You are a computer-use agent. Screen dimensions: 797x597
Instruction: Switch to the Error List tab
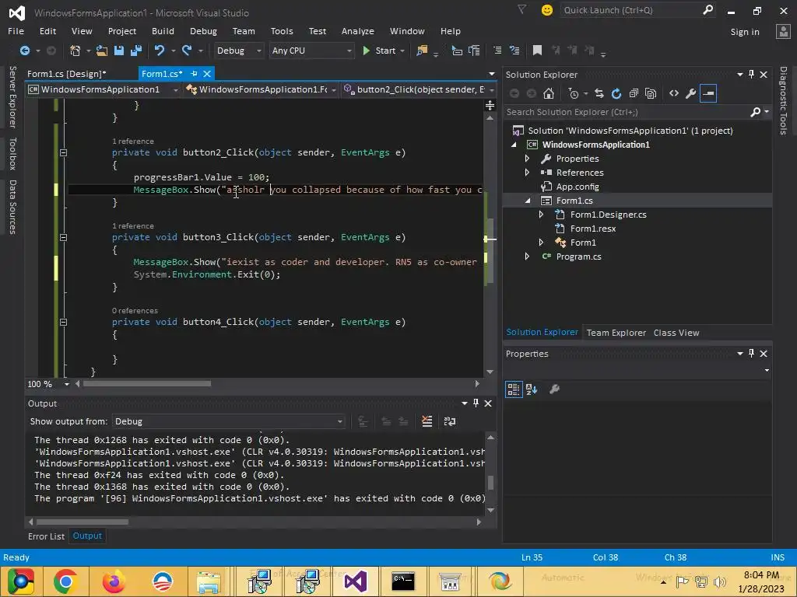point(46,536)
